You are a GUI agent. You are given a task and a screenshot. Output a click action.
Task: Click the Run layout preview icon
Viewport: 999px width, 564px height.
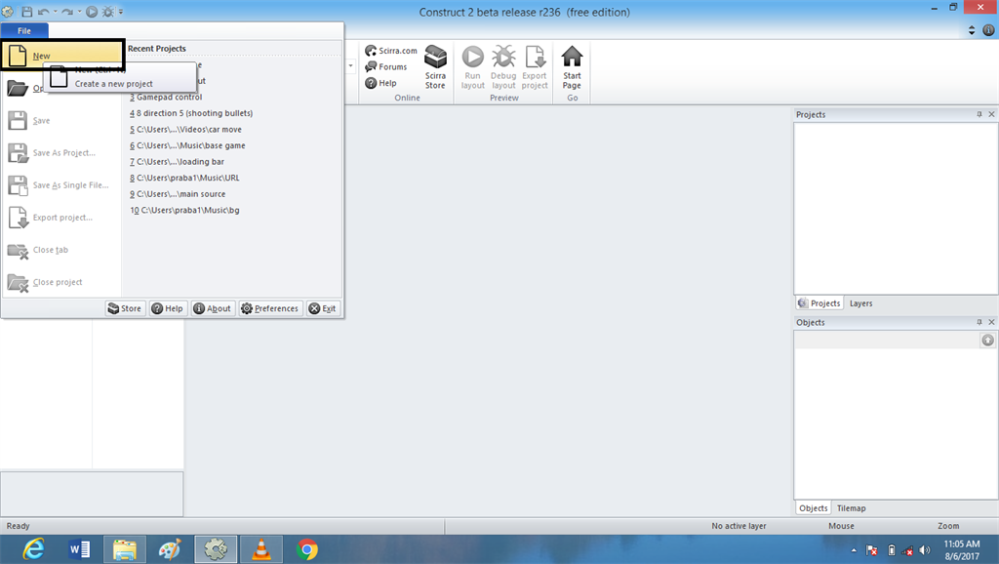coord(472,56)
